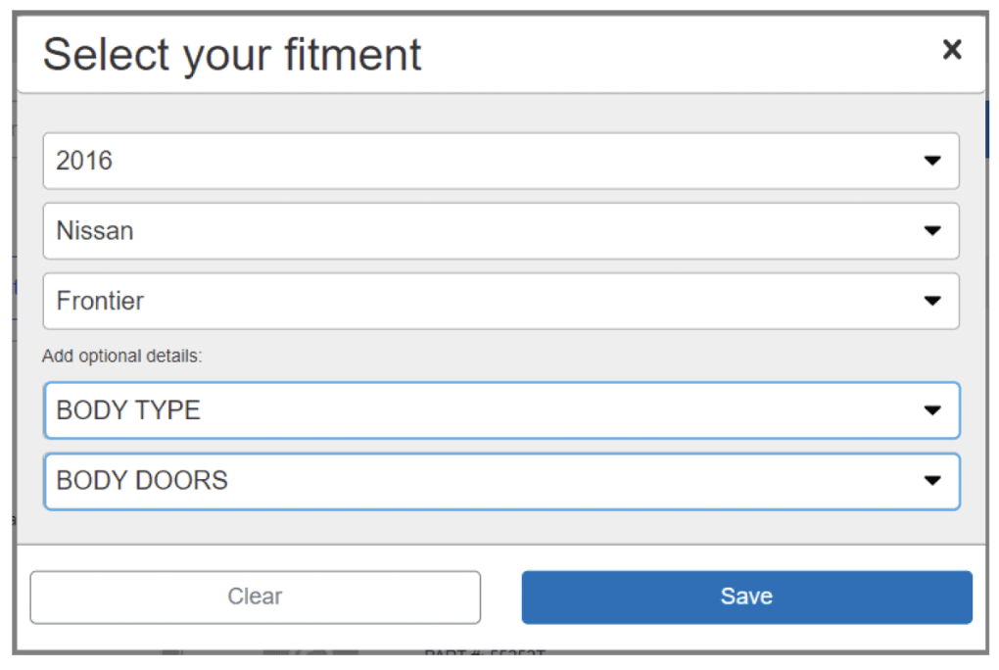Open the year dropdown arrow
Viewport: 999px width, 670px height.
coord(931,161)
